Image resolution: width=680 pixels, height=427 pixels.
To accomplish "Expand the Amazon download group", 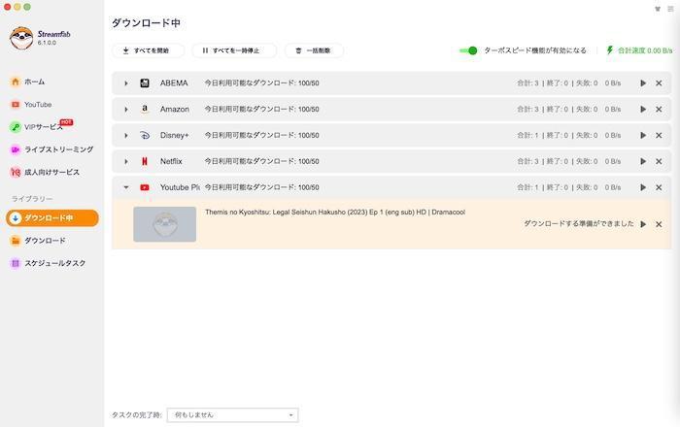I will click(x=126, y=109).
